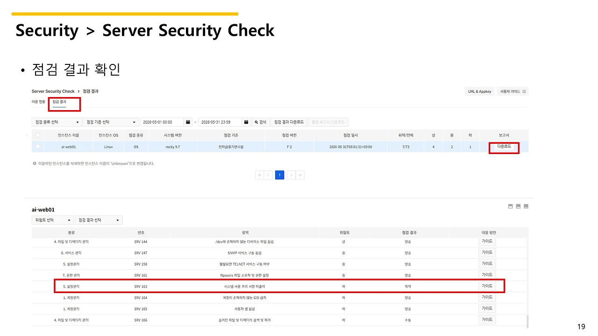The image size is (598, 336).
Task: Click the 사용자 쉘 점검 item
Action: click(245, 308)
